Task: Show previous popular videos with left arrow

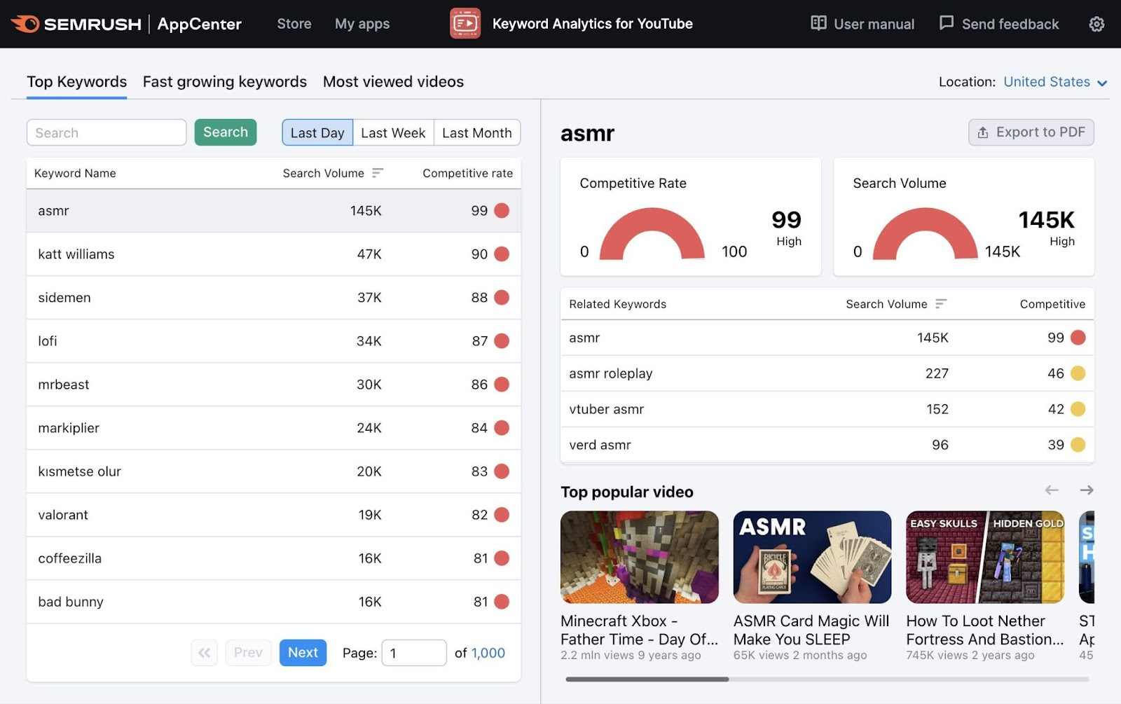Action: pos(1052,490)
